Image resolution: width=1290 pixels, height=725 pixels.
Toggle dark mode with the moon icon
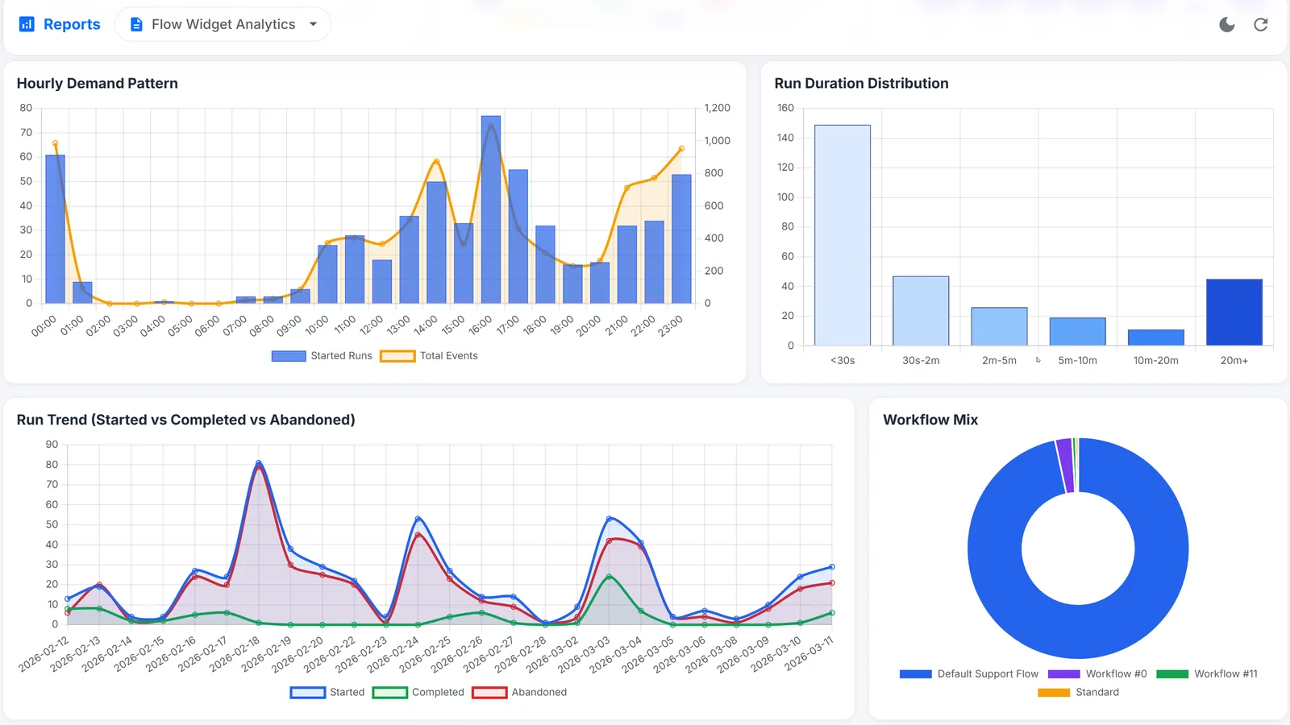coord(1227,24)
